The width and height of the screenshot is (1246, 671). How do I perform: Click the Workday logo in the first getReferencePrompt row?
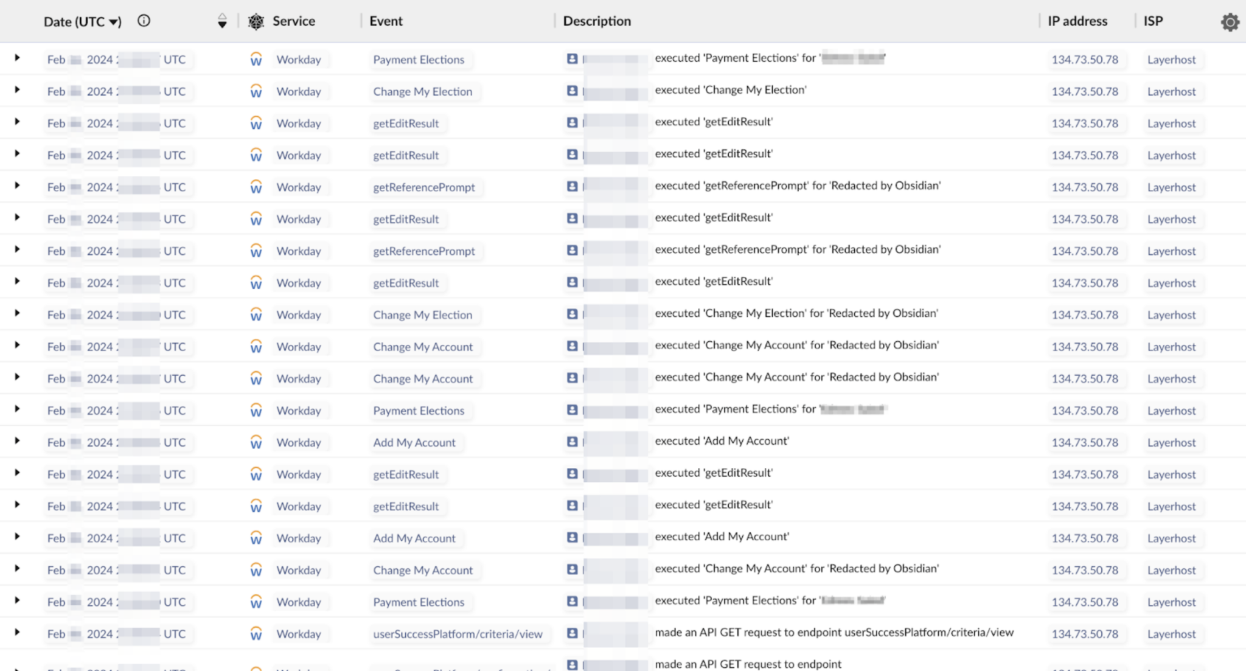256,187
